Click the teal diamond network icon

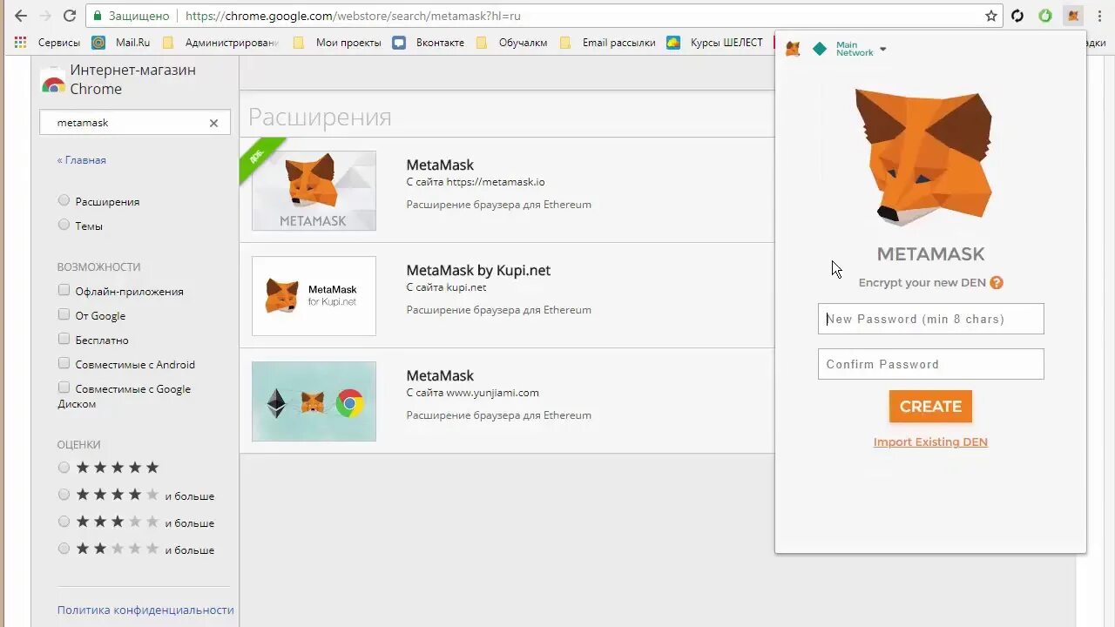(x=820, y=50)
